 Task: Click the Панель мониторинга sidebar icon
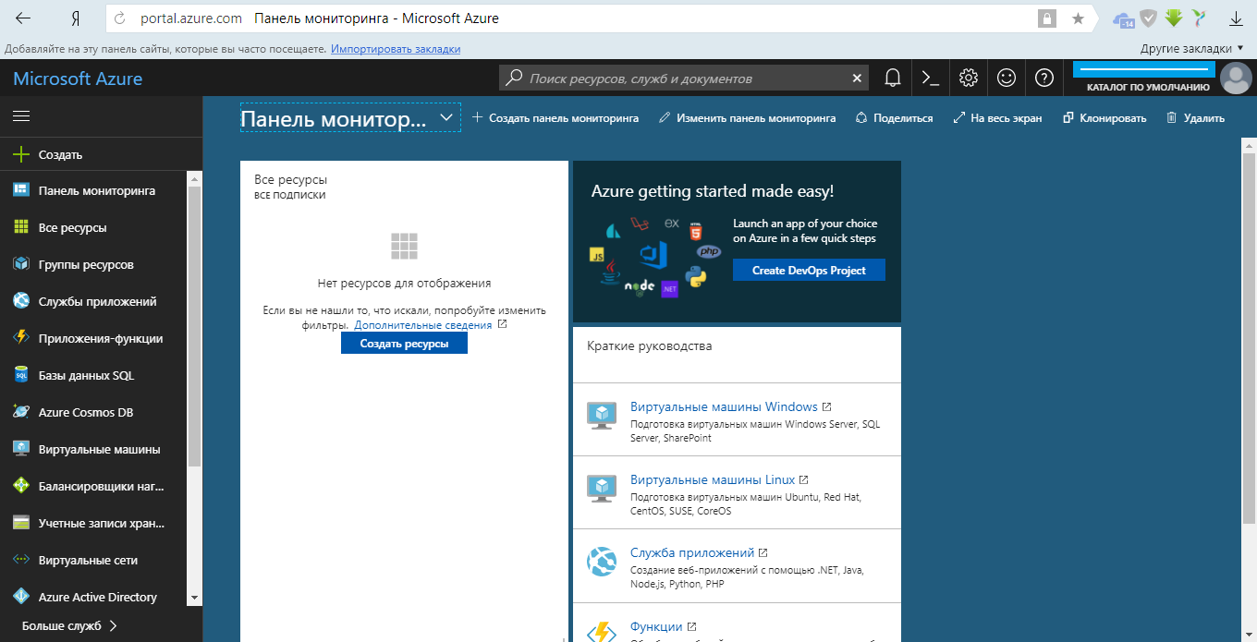(21, 190)
